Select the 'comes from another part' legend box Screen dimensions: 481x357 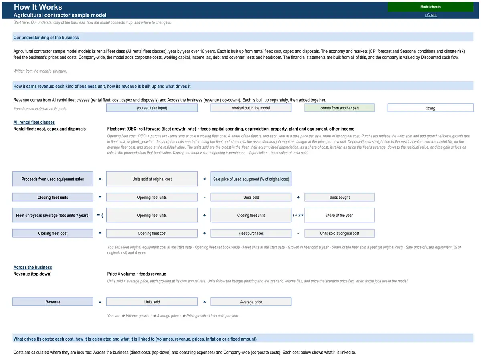340,108
